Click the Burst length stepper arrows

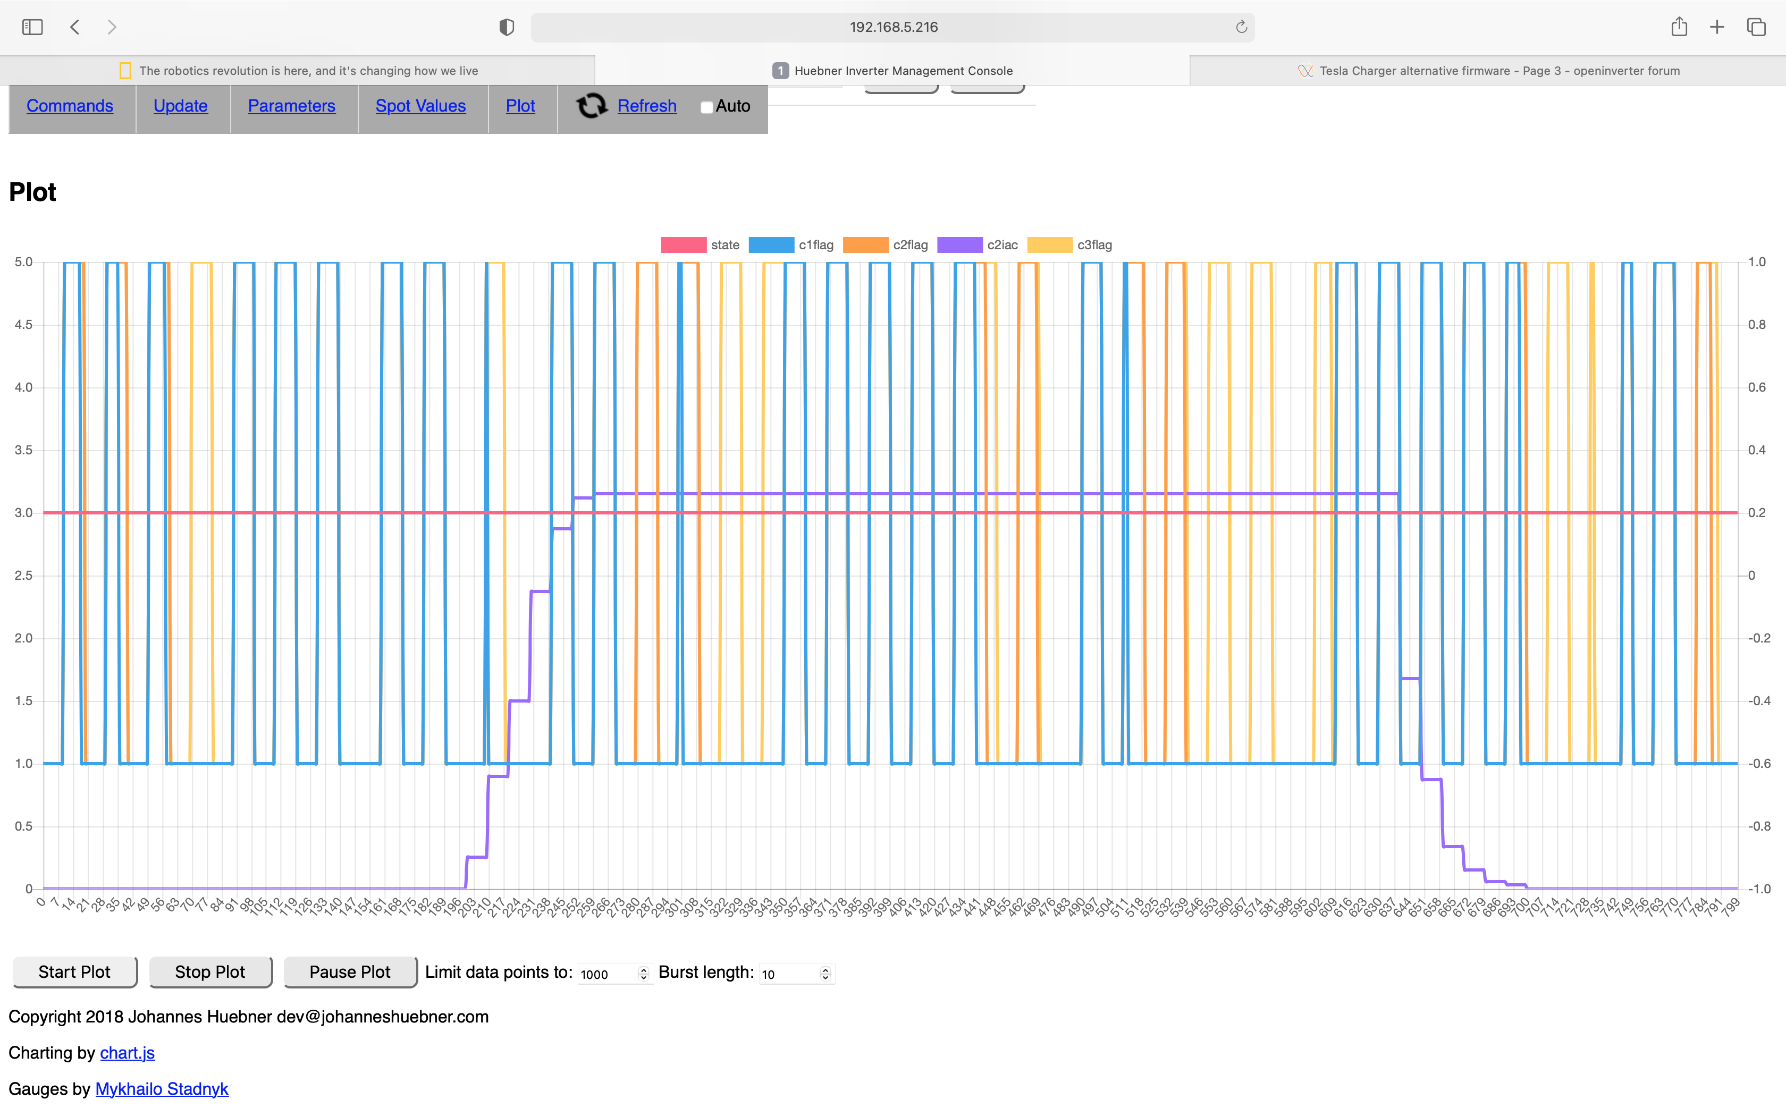point(825,974)
